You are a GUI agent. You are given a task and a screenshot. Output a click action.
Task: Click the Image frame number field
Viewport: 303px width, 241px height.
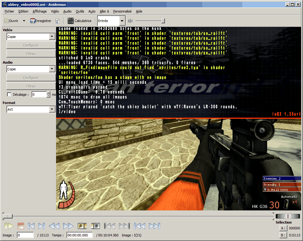pos(25,235)
